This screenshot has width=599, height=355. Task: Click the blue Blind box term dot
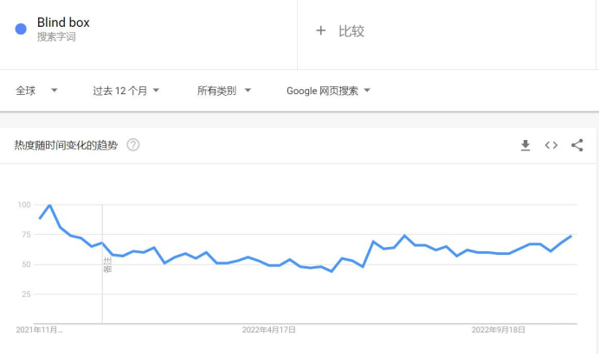[21, 29]
